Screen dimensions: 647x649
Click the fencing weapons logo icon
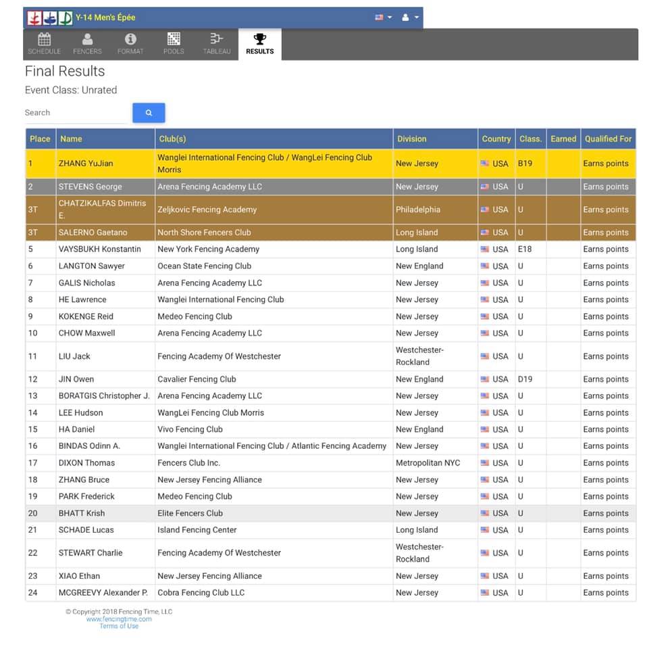(x=49, y=18)
